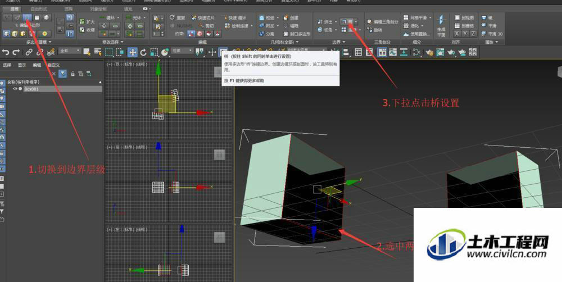Click the Grow selection (扩大) button
Viewport: 562px width, 282px height.
[x=87, y=22]
